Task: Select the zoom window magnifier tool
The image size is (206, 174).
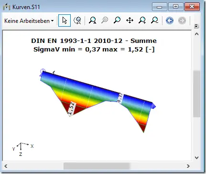Action: click(117, 20)
